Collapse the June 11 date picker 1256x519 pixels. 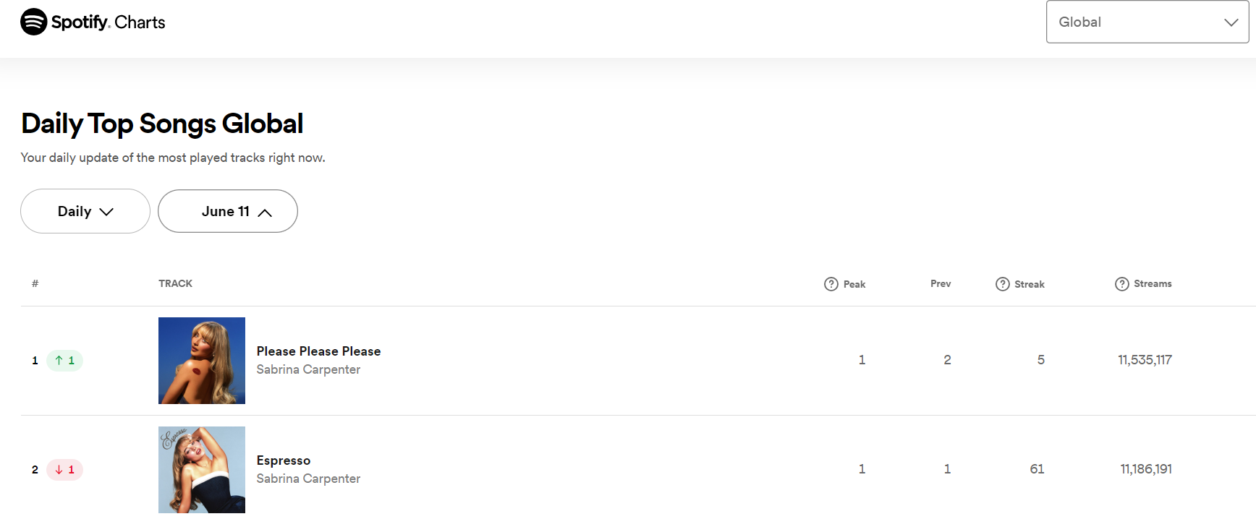tap(228, 211)
